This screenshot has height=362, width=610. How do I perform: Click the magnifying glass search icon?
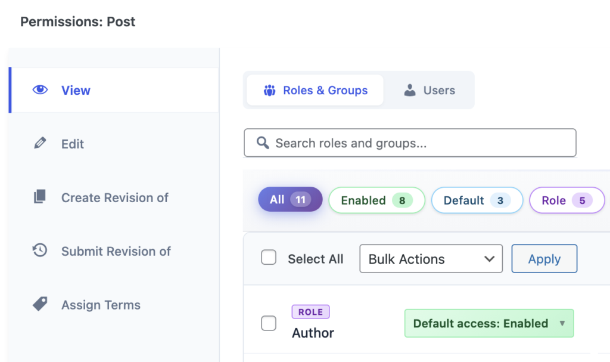tap(262, 143)
